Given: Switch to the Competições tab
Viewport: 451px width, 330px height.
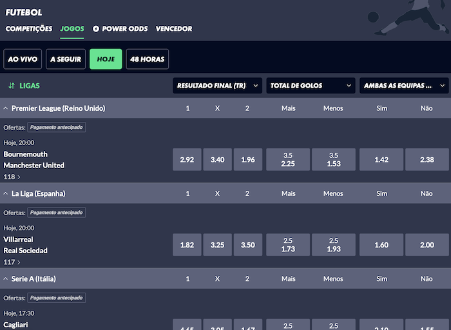Looking at the screenshot, I should (29, 29).
